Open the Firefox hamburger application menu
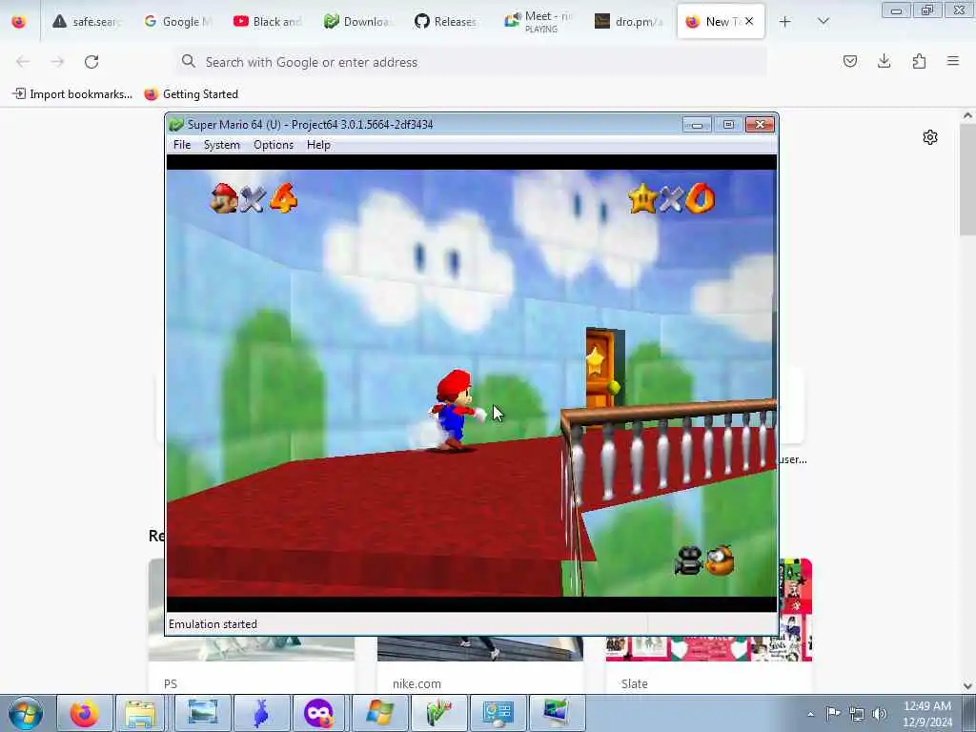The image size is (976, 732). pos(953,61)
